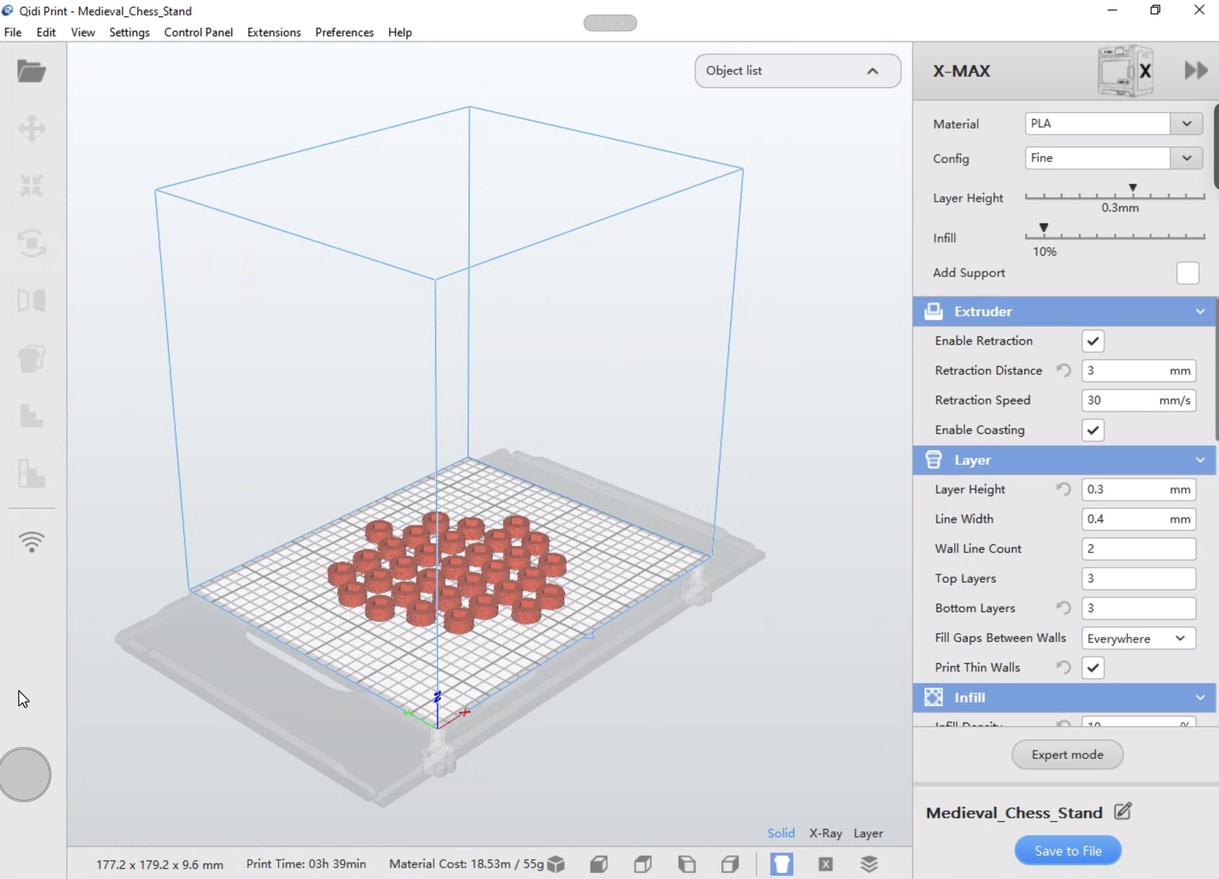Click the Preferences menu item
Viewport: 1219px width, 879px height.
pos(344,31)
